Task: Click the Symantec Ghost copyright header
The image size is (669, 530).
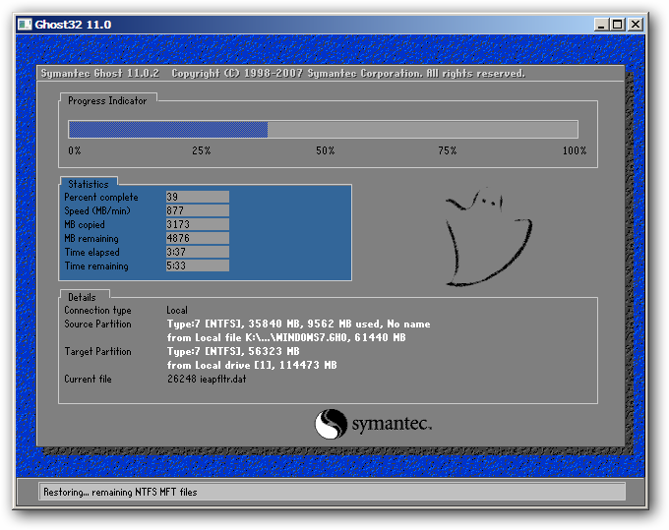Action: point(283,74)
